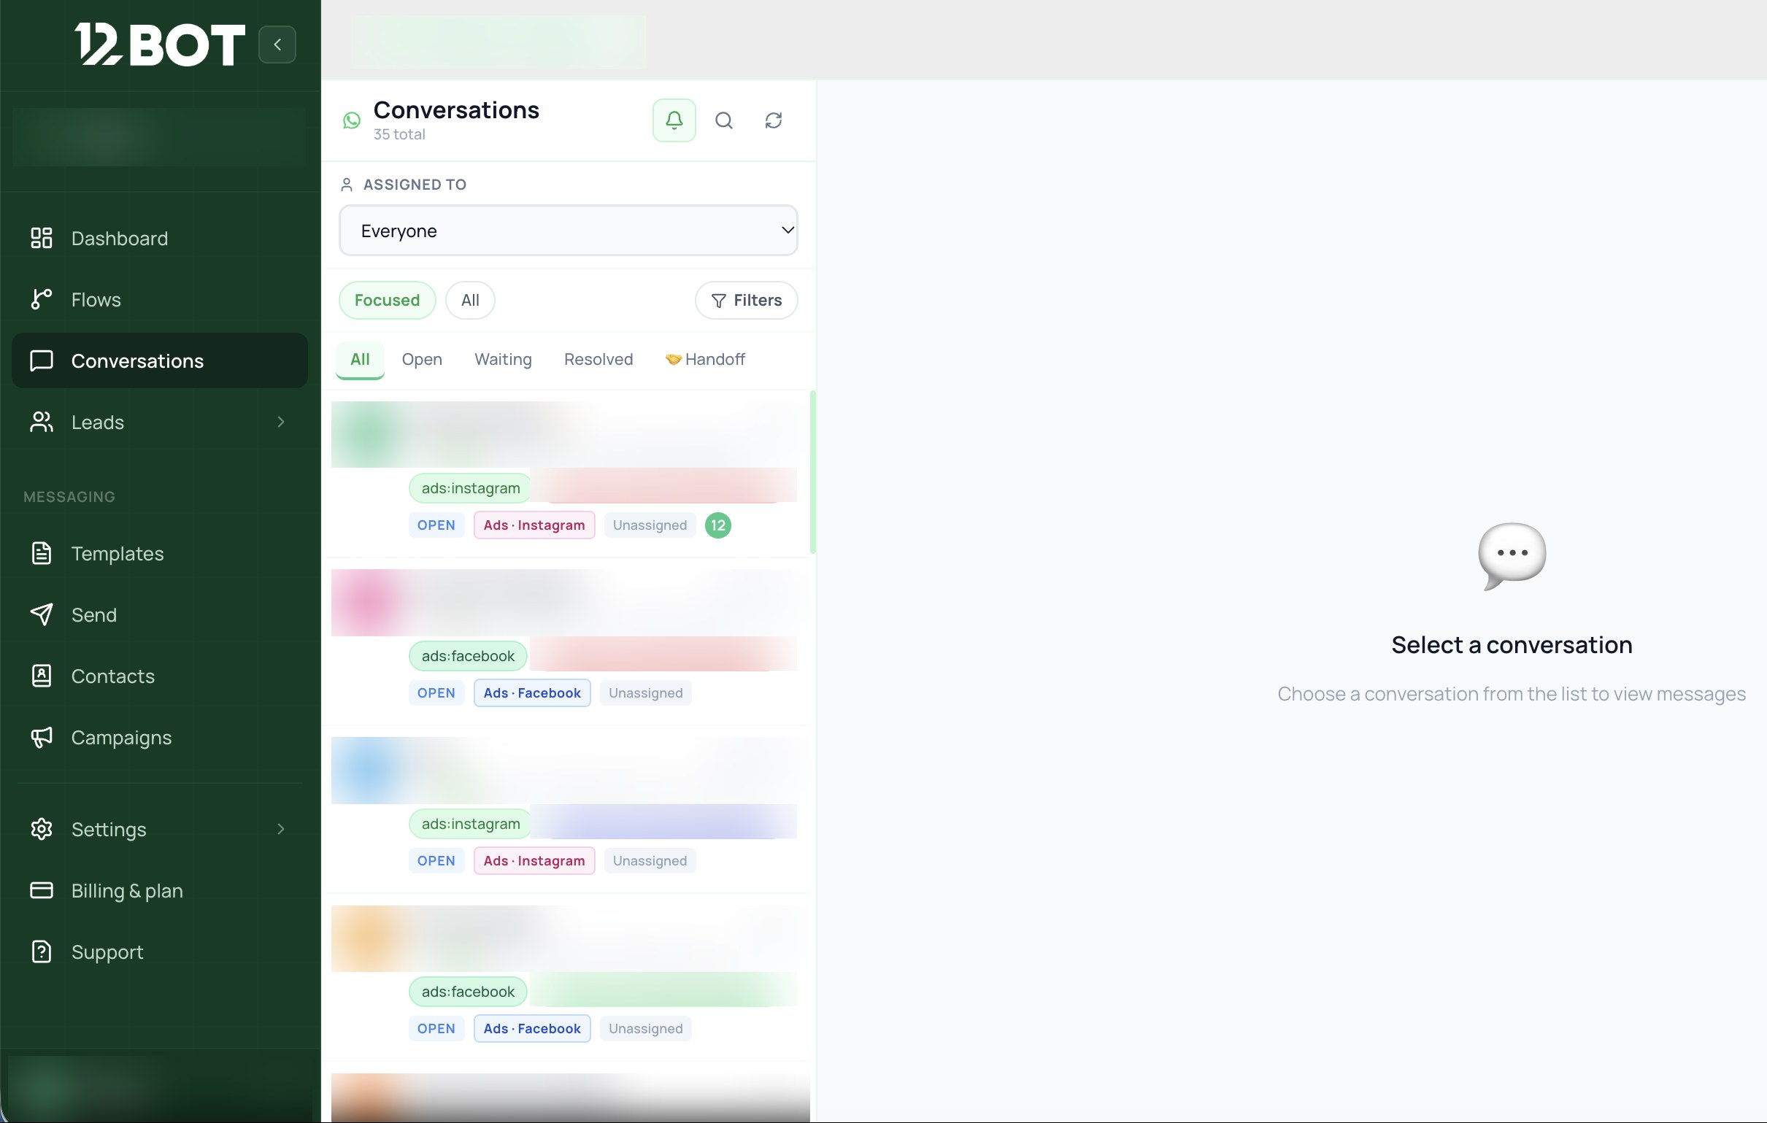Open the Leads section

(160, 422)
